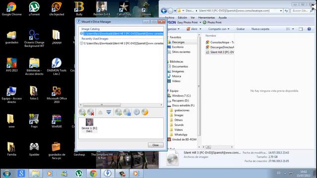
Task: Refresh the Explorer folder view
Action: point(286,11)
